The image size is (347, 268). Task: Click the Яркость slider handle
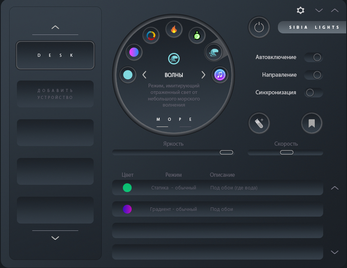click(226, 153)
